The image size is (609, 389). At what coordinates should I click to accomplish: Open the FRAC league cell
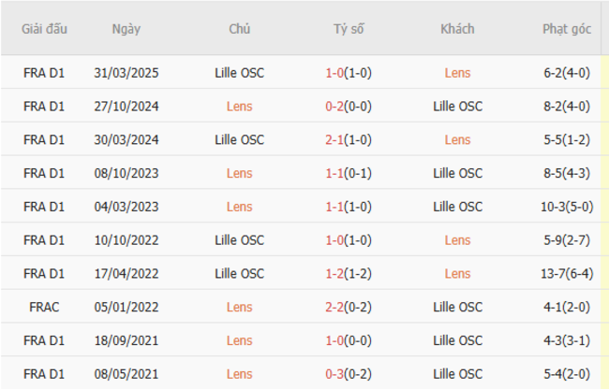45,307
